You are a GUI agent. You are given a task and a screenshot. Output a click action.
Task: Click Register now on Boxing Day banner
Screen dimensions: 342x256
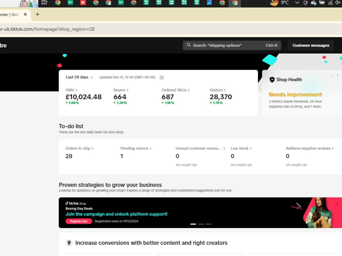coord(79,221)
